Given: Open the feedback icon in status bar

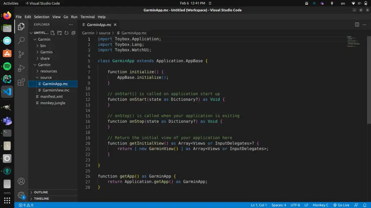Looking at the screenshot, I should point(356,205).
